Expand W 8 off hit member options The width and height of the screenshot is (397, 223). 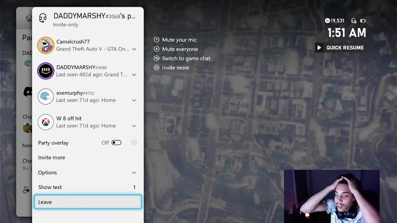pos(134,126)
